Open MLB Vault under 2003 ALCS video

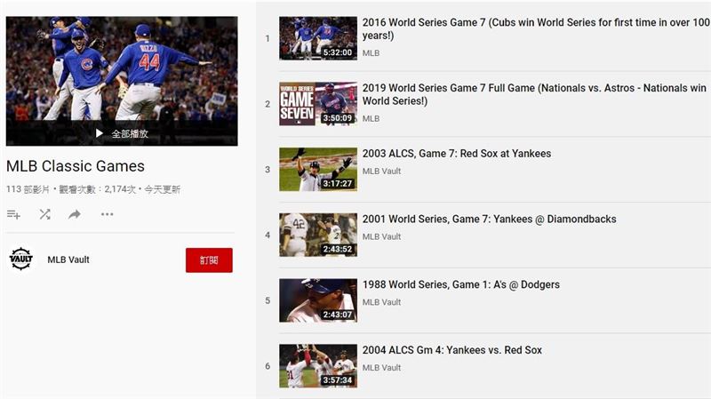pos(381,172)
